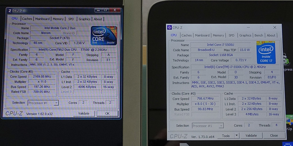Screen dimensions: 293x146
Task: Select the CPU tab in the left CPU-Z window
Action: [x=14, y=19]
